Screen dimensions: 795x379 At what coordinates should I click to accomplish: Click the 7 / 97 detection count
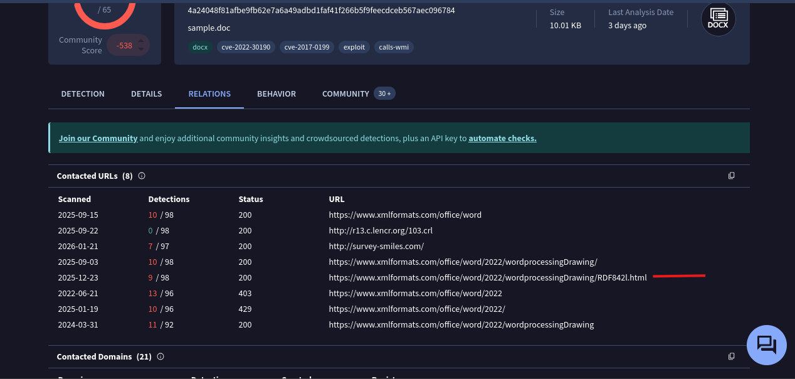(159, 246)
